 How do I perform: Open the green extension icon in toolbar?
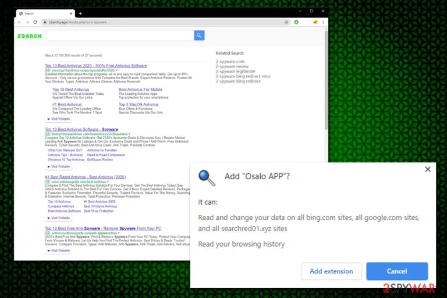pos(296,22)
